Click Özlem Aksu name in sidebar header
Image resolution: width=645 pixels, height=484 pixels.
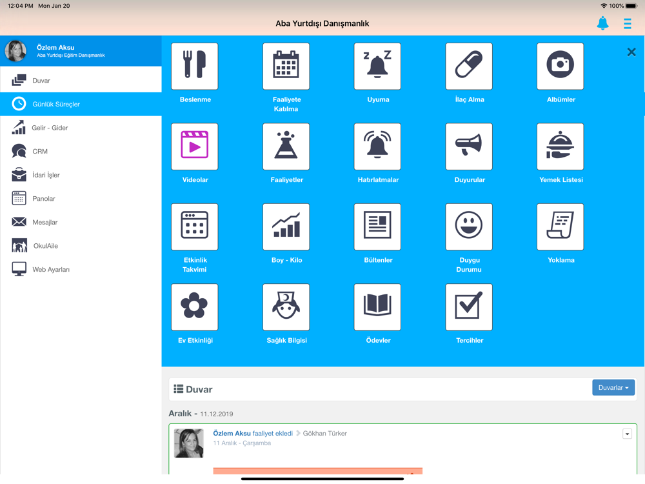click(x=55, y=47)
